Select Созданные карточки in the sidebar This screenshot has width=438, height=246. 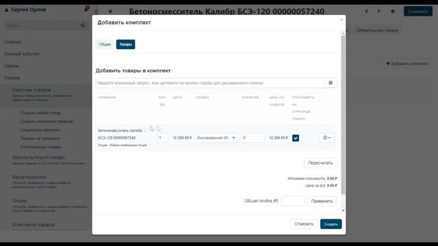pyautogui.click(x=40, y=130)
